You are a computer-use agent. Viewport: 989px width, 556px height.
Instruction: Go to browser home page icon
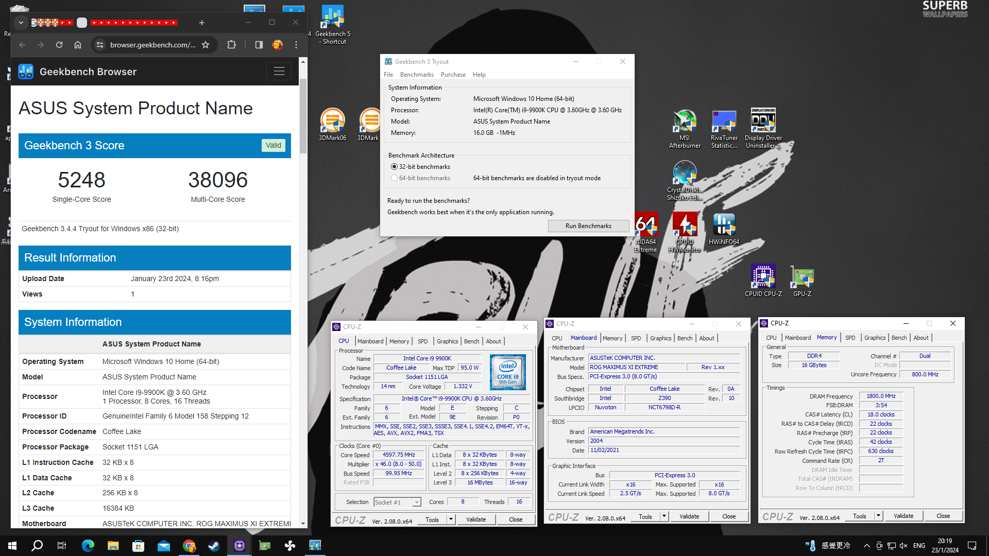point(78,45)
